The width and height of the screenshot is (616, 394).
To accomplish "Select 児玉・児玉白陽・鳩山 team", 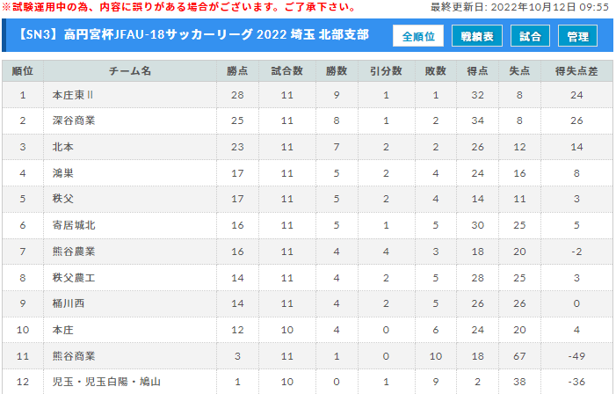I will [106, 382].
